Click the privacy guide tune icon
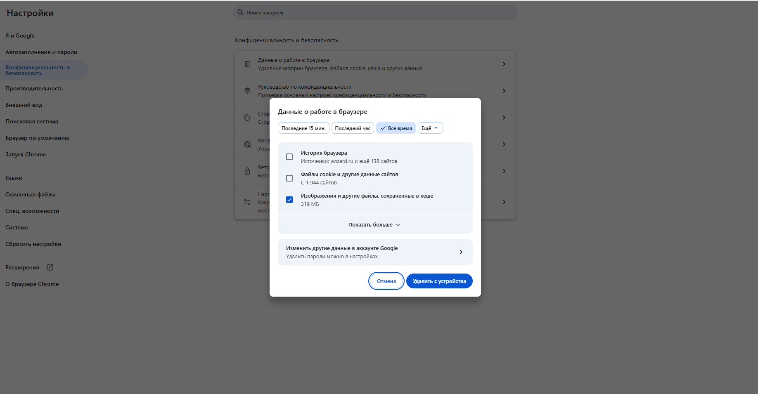The image size is (758, 394). 247,90
